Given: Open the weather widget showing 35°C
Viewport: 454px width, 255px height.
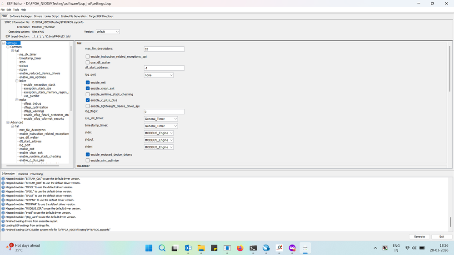Looking at the screenshot, I should point(23,248).
